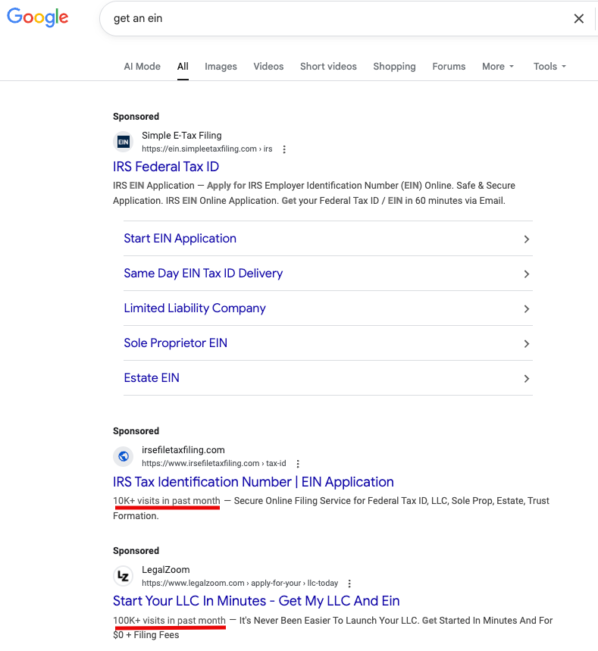Open the three-dot menu for Simple E-Tax Filing ad

coord(284,149)
